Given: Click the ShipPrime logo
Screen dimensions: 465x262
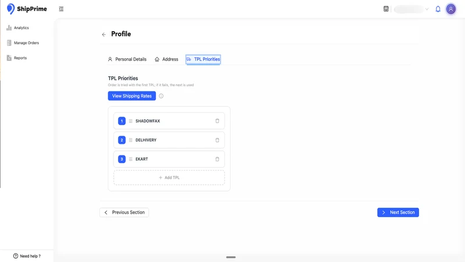Looking at the screenshot, I should pyautogui.click(x=27, y=9).
